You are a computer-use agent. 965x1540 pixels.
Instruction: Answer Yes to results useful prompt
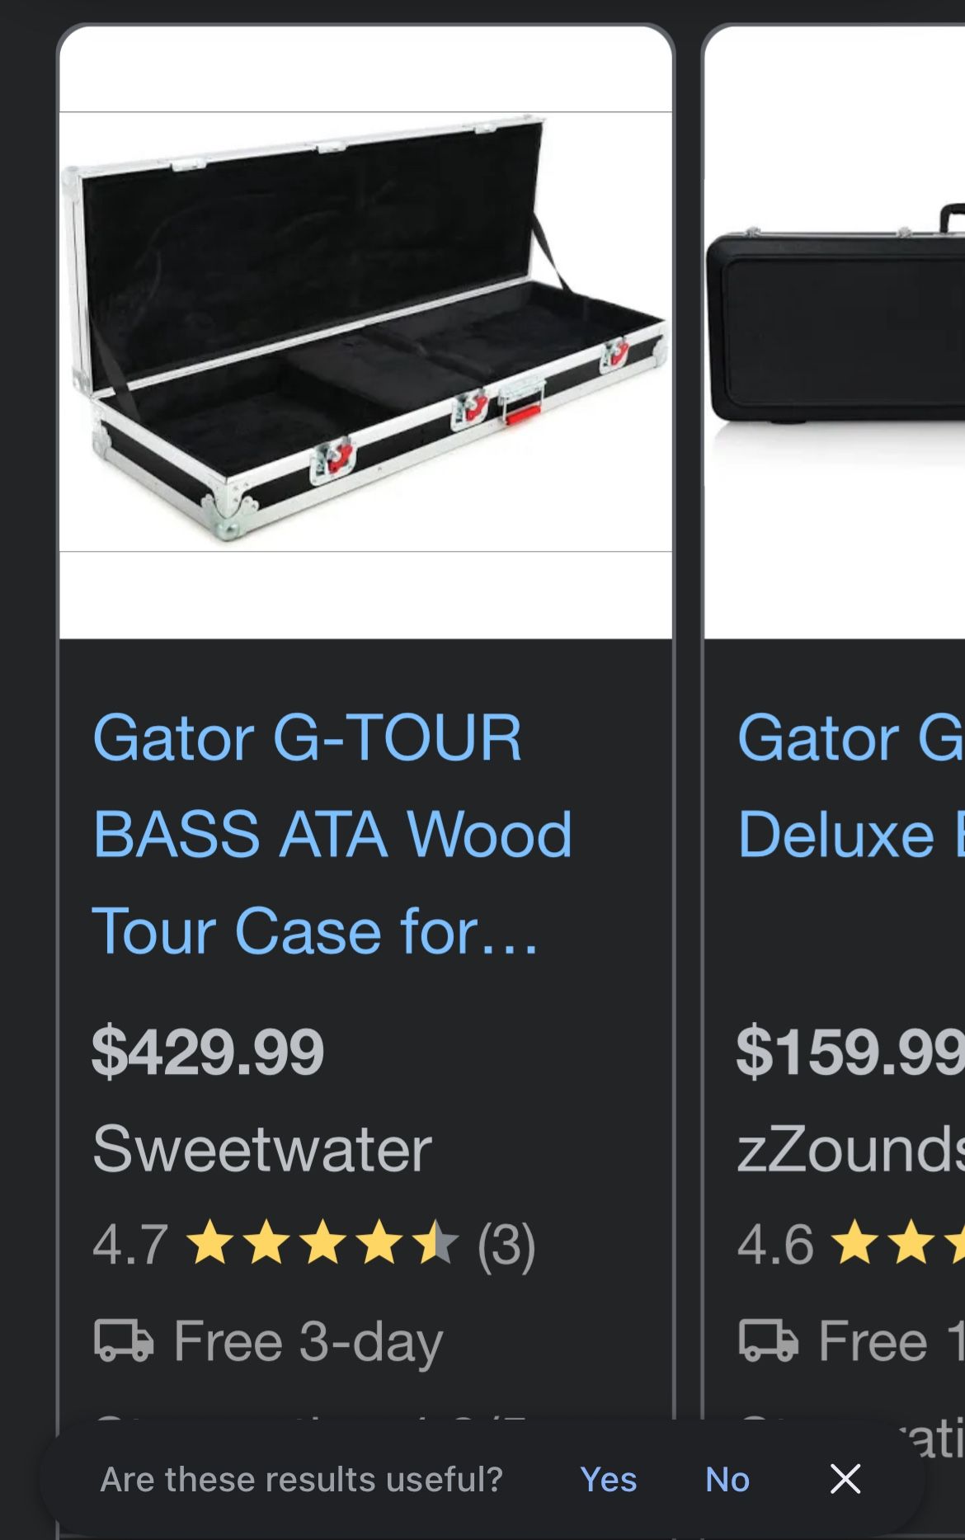609,1480
